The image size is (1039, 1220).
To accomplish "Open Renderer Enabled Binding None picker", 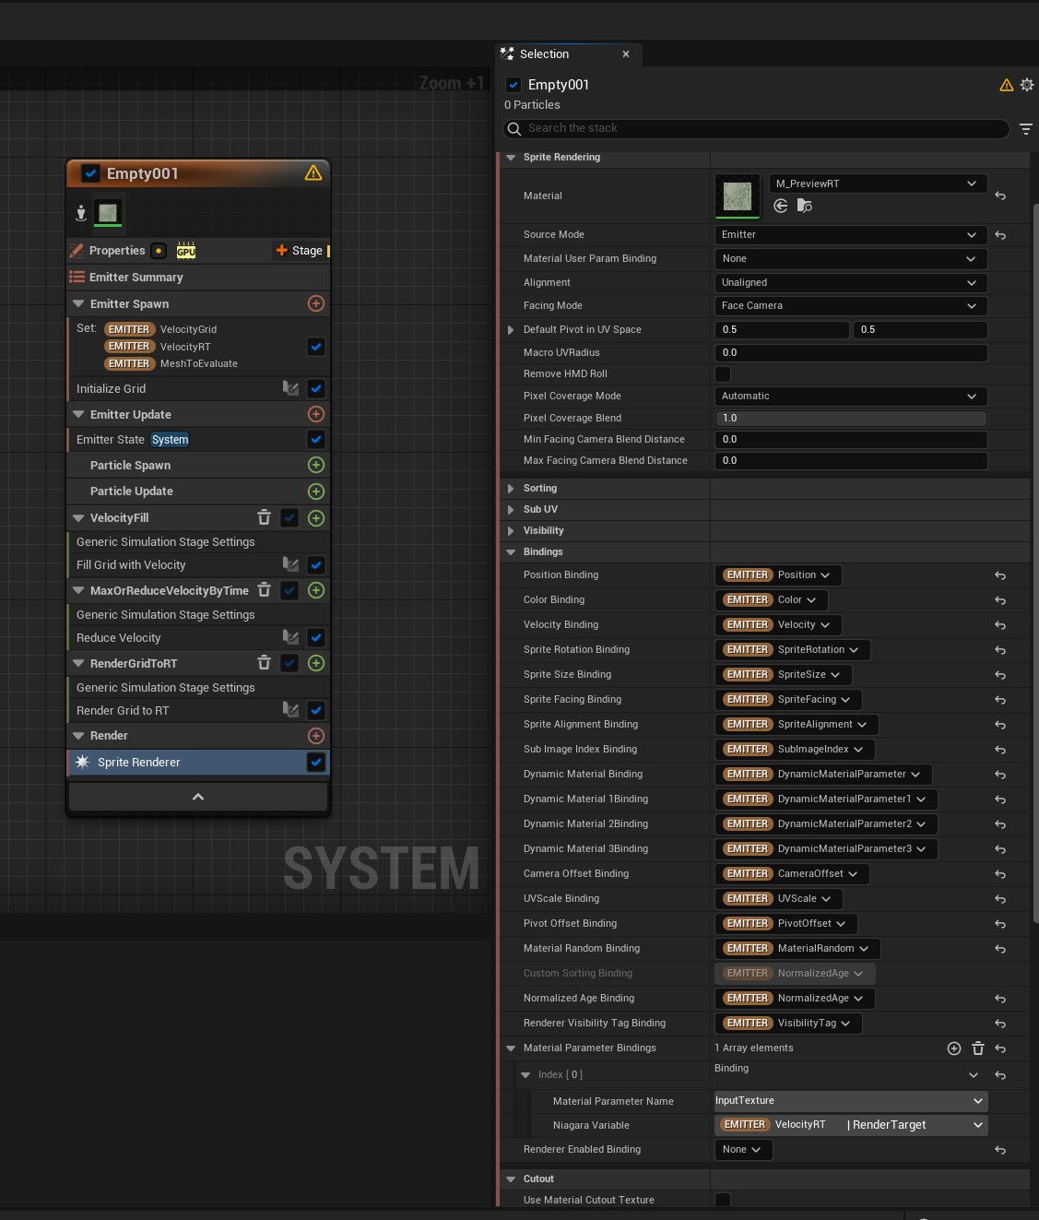I will (x=743, y=1150).
